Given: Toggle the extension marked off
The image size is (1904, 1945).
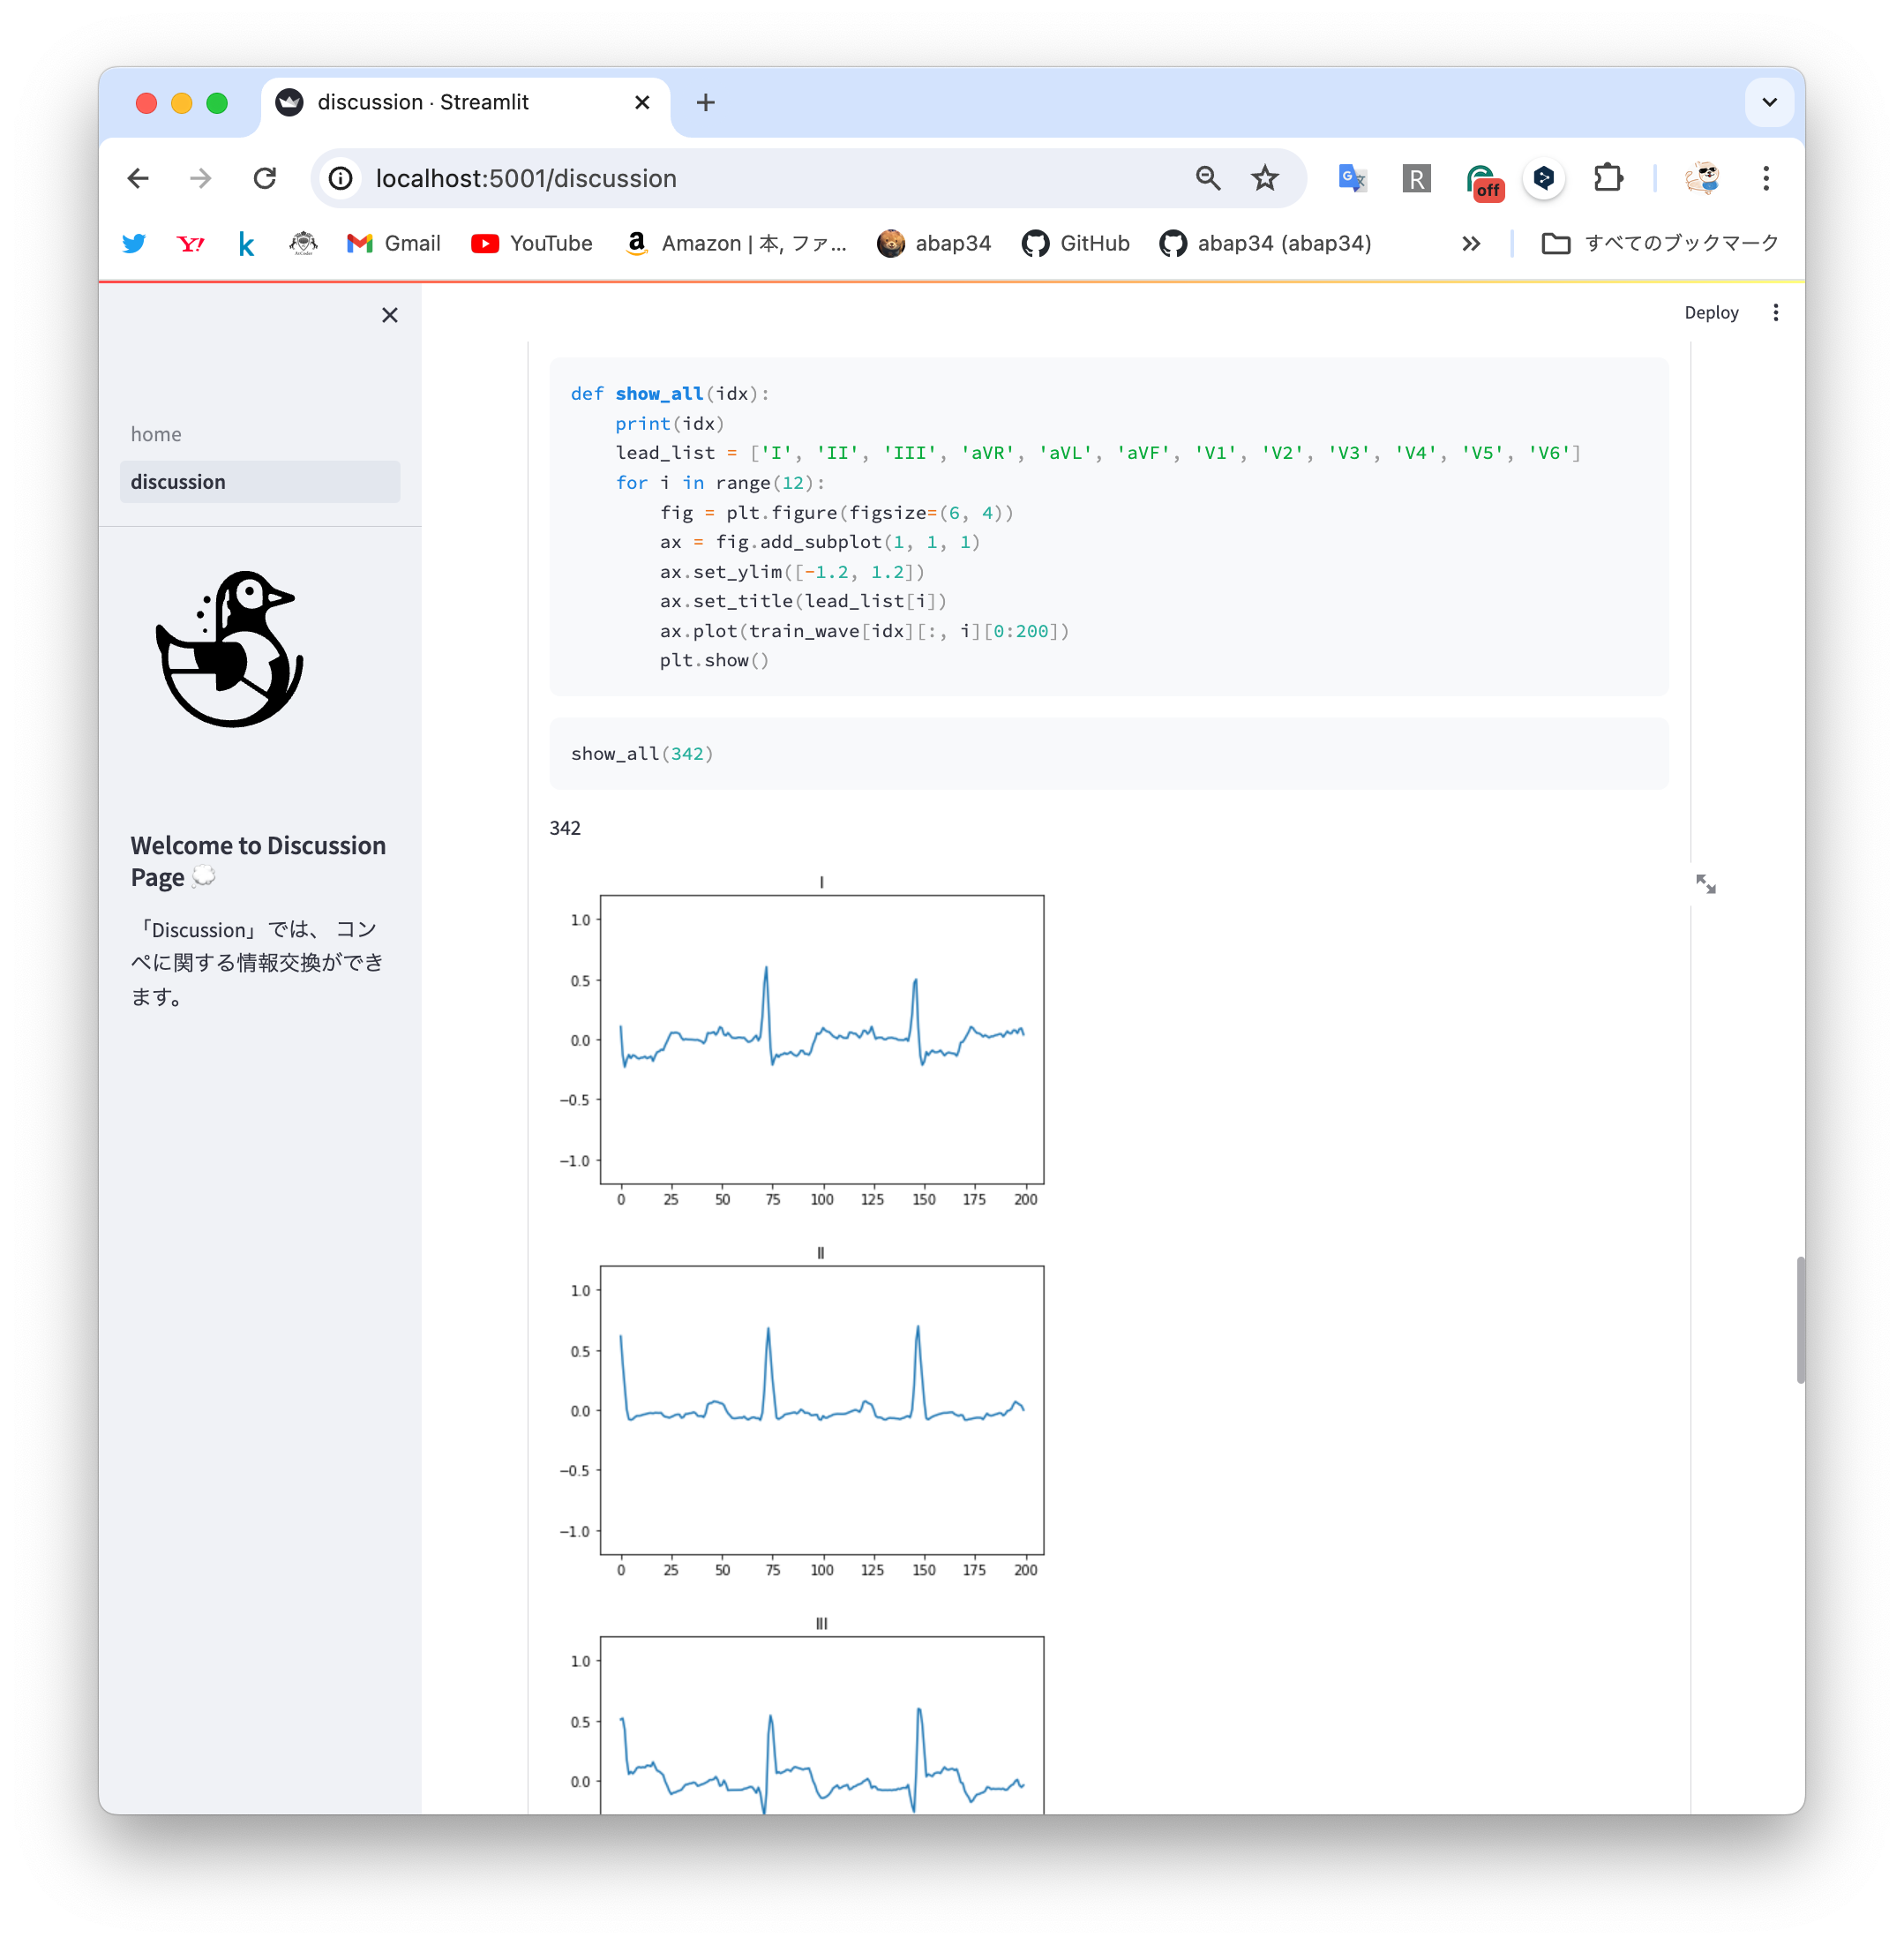Looking at the screenshot, I should (x=1483, y=180).
